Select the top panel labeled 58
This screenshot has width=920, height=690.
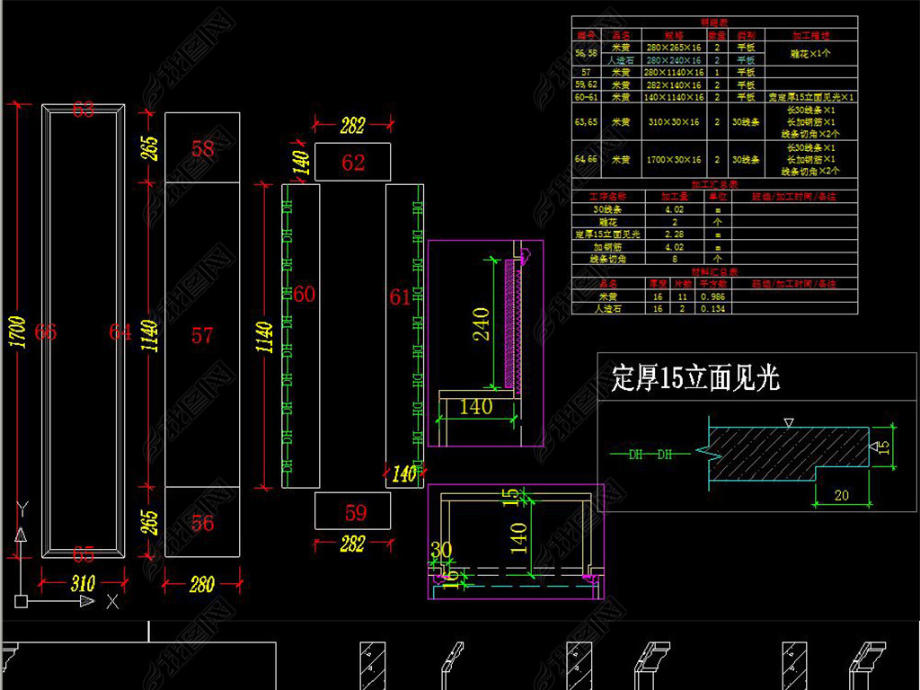click(x=202, y=148)
